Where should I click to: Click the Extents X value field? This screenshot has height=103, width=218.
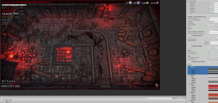(214, 44)
